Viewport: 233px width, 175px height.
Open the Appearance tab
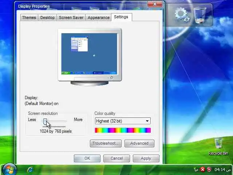pos(99,17)
